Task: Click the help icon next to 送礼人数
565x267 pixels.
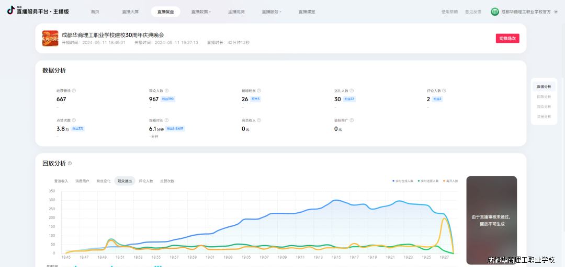Action: coord(352,91)
